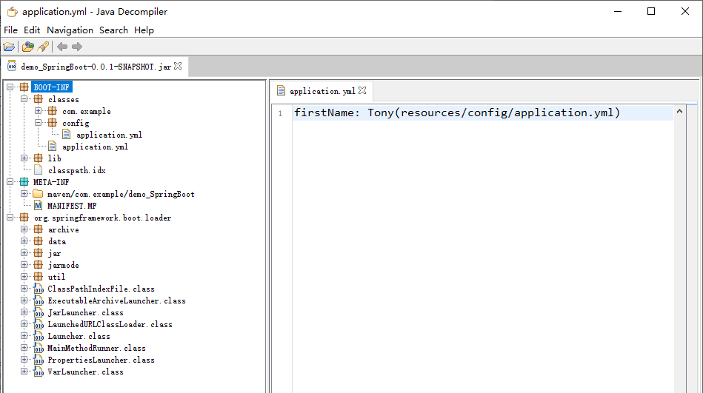
Task: Collapse the META-INF tree node
Action: click(x=10, y=182)
